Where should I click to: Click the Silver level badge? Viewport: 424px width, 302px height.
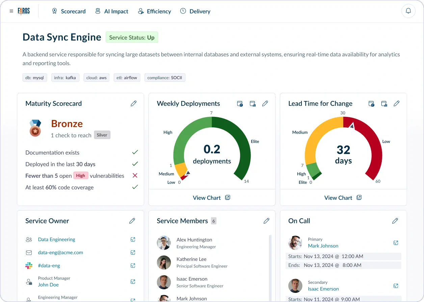tap(102, 135)
